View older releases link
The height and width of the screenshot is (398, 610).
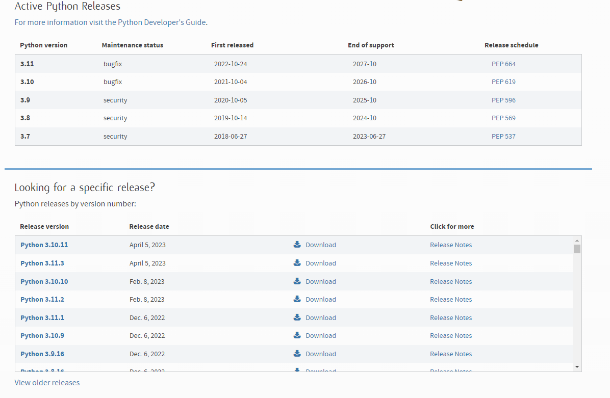click(47, 383)
